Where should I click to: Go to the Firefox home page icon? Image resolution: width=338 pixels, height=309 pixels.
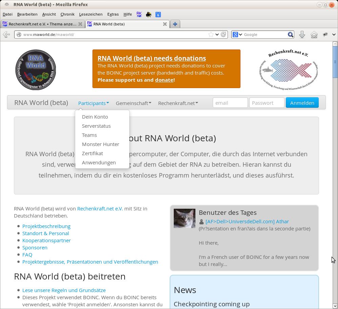(314, 35)
